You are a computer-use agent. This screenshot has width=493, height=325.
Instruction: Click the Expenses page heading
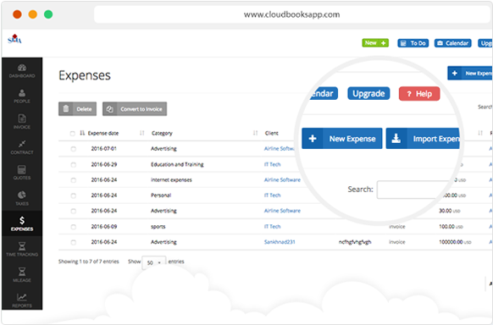click(85, 75)
